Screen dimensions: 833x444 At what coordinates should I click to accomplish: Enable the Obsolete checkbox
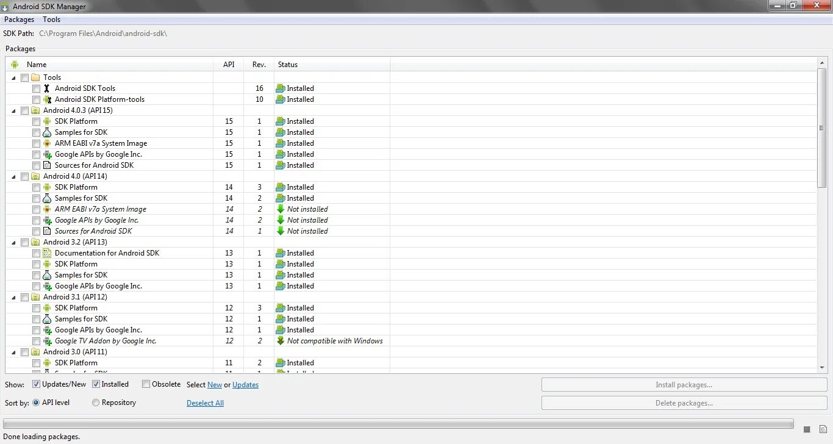click(146, 384)
